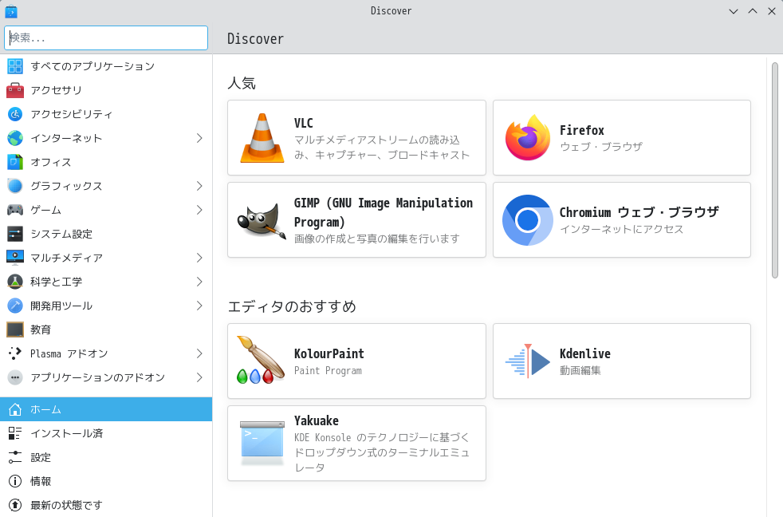Open the GIMP app title text
This screenshot has height=517, width=783.
383,212
